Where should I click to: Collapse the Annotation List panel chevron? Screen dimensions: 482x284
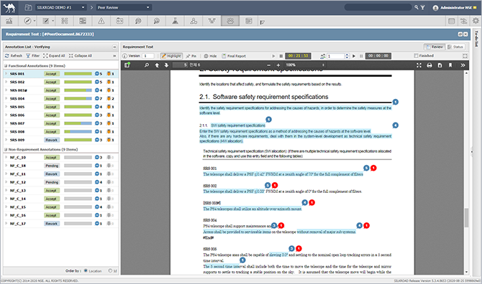(114, 47)
